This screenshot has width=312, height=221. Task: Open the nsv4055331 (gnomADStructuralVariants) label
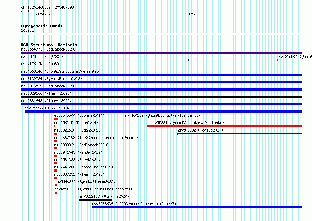pos(185,123)
